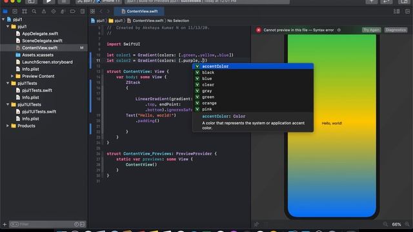Choose gray in the autocomplete list

(x=253, y=91)
